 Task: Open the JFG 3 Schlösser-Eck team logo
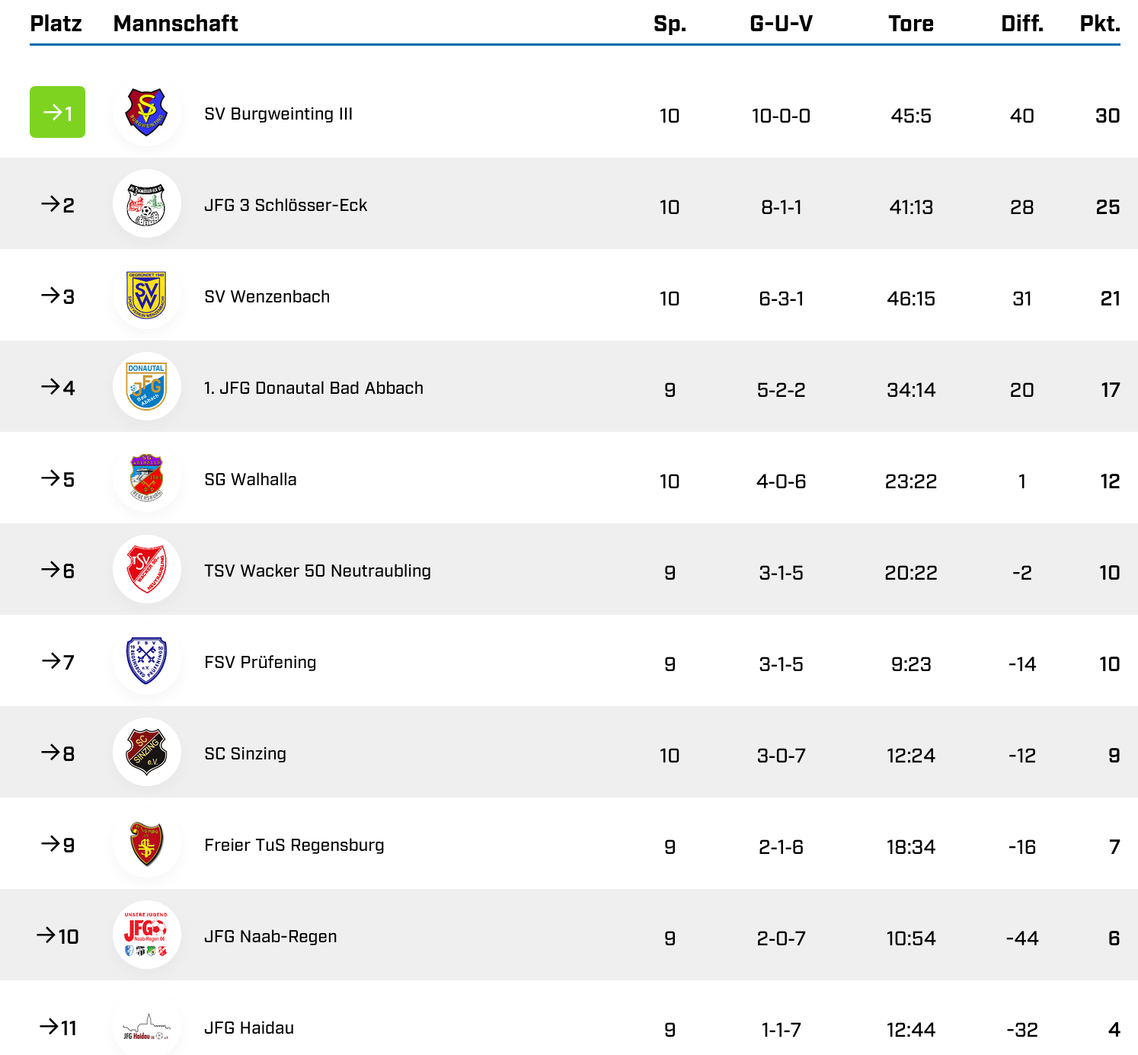tap(146, 203)
